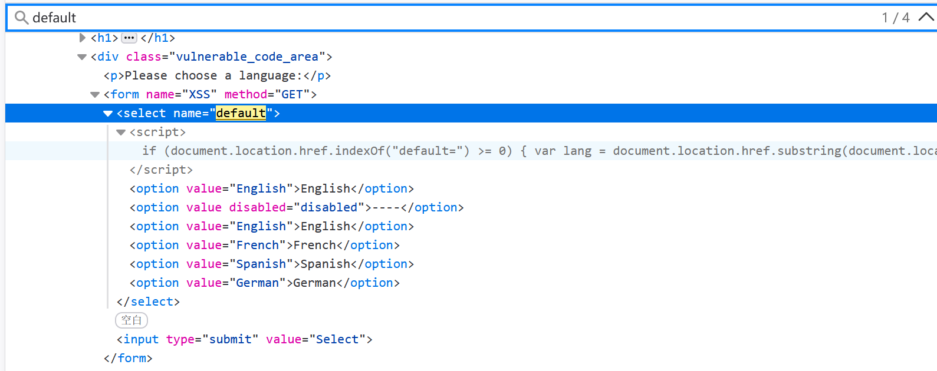Click the '1 / 4' match counter
Viewport: 937px width, 371px height.
click(896, 18)
